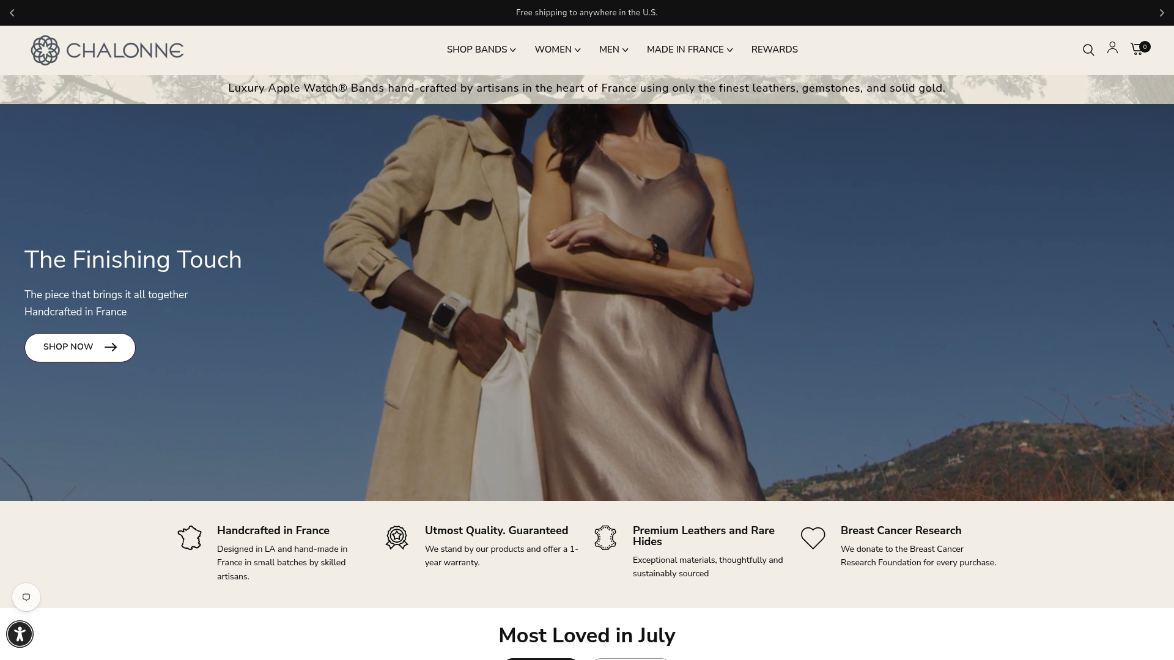
Task: Click The Finishing Touch hero heading
Action: coord(133,260)
